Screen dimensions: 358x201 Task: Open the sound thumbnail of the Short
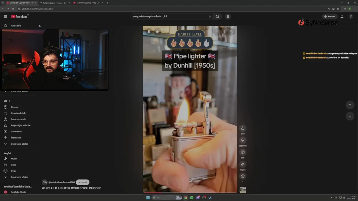pos(243,190)
